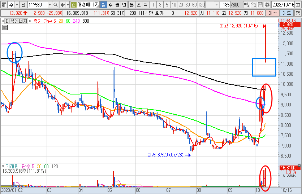Select yearly 년 chart period

click(x=124, y=5)
